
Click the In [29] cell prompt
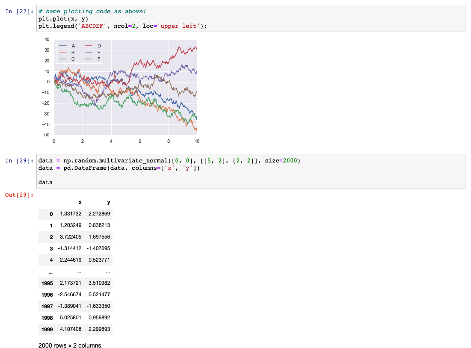19,161
